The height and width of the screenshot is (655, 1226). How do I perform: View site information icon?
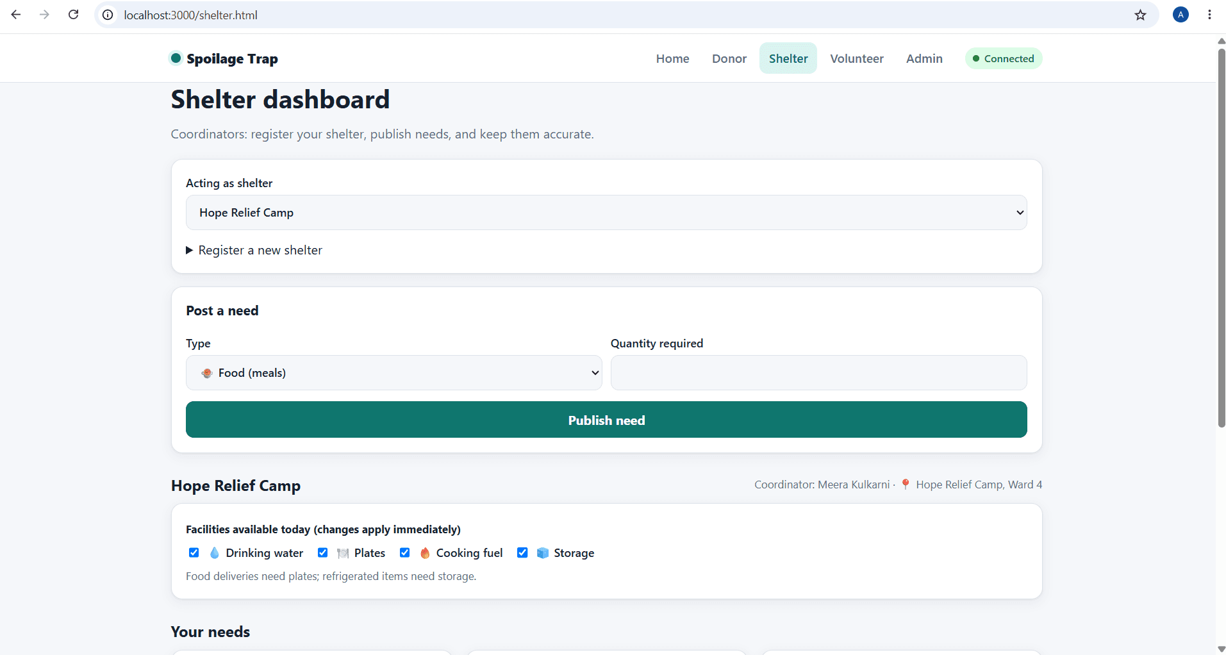(x=108, y=15)
